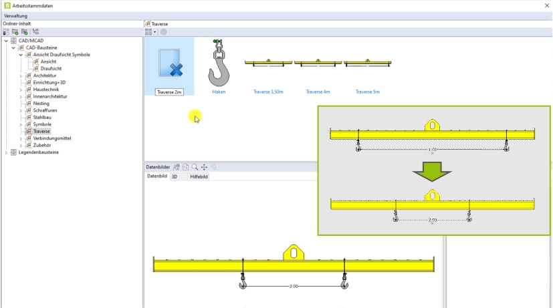Collapse the Ansicht Draufsicht Symbole folder

click(x=21, y=55)
